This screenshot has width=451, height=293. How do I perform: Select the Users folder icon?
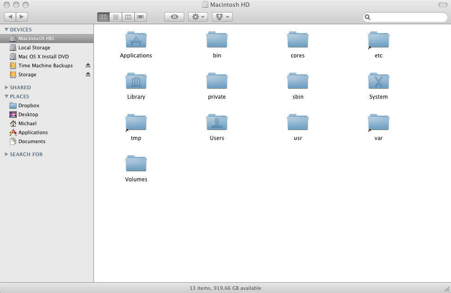(217, 122)
